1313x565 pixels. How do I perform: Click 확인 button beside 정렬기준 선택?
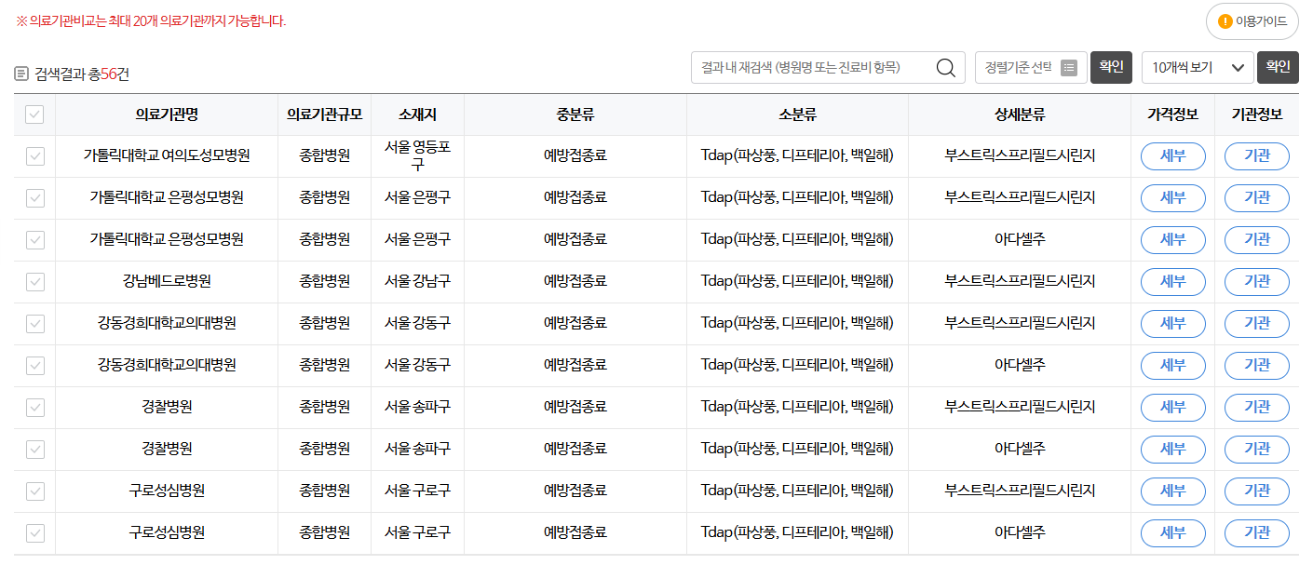[1111, 67]
